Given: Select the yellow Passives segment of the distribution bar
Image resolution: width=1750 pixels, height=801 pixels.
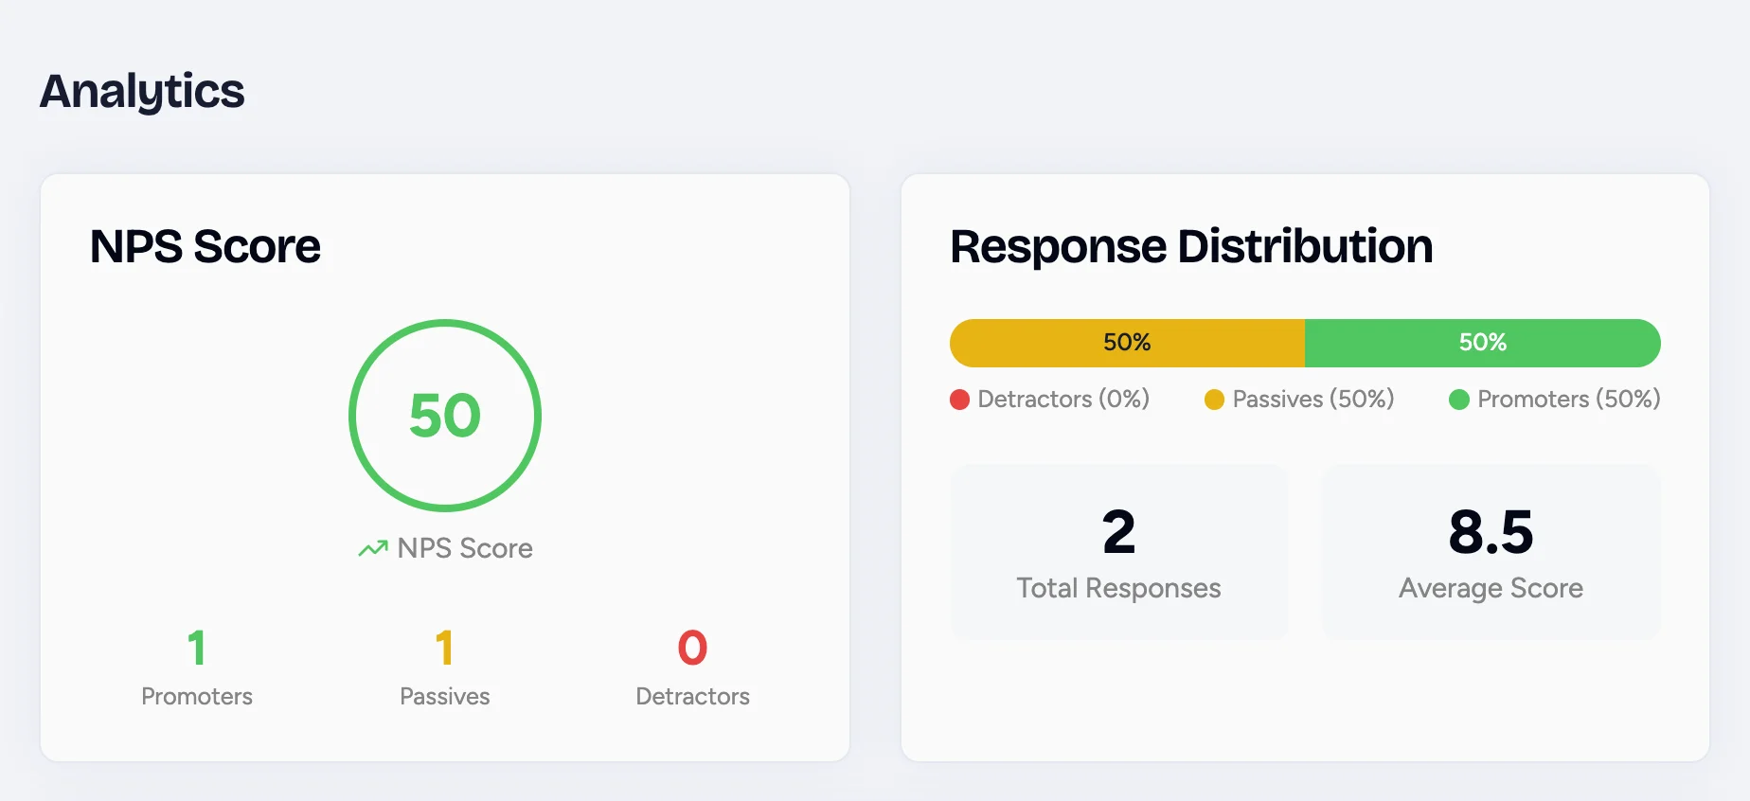Looking at the screenshot, I should point(1127,343).
